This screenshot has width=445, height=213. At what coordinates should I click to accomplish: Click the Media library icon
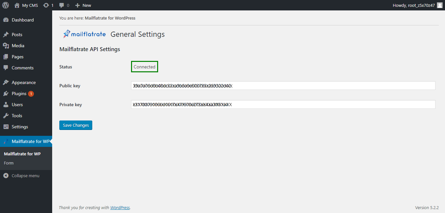pyautogui.click(x=6, y=46)
